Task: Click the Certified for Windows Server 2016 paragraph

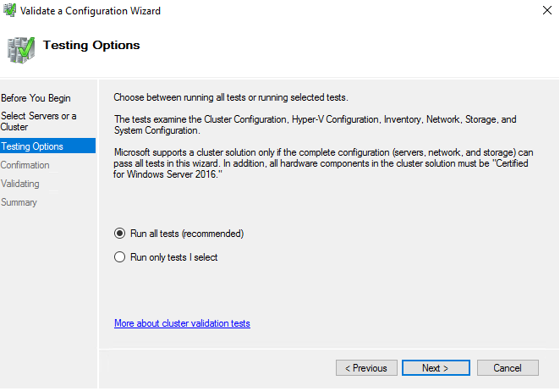Action: pos(323,163)
